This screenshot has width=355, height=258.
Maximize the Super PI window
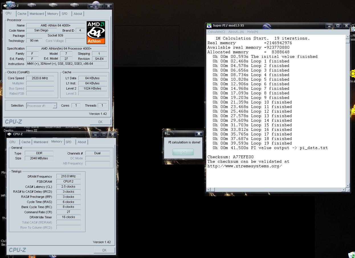click(x=338, y=26)
